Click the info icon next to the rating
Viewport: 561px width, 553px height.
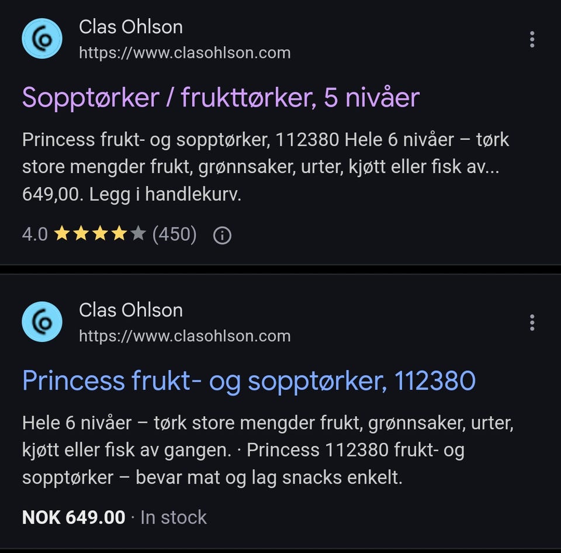tap(221, 234)
